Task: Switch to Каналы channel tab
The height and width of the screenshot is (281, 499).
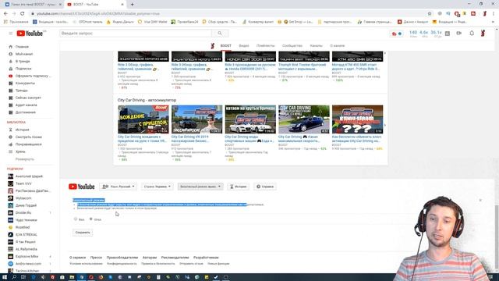Action: (x=316, y=46)
